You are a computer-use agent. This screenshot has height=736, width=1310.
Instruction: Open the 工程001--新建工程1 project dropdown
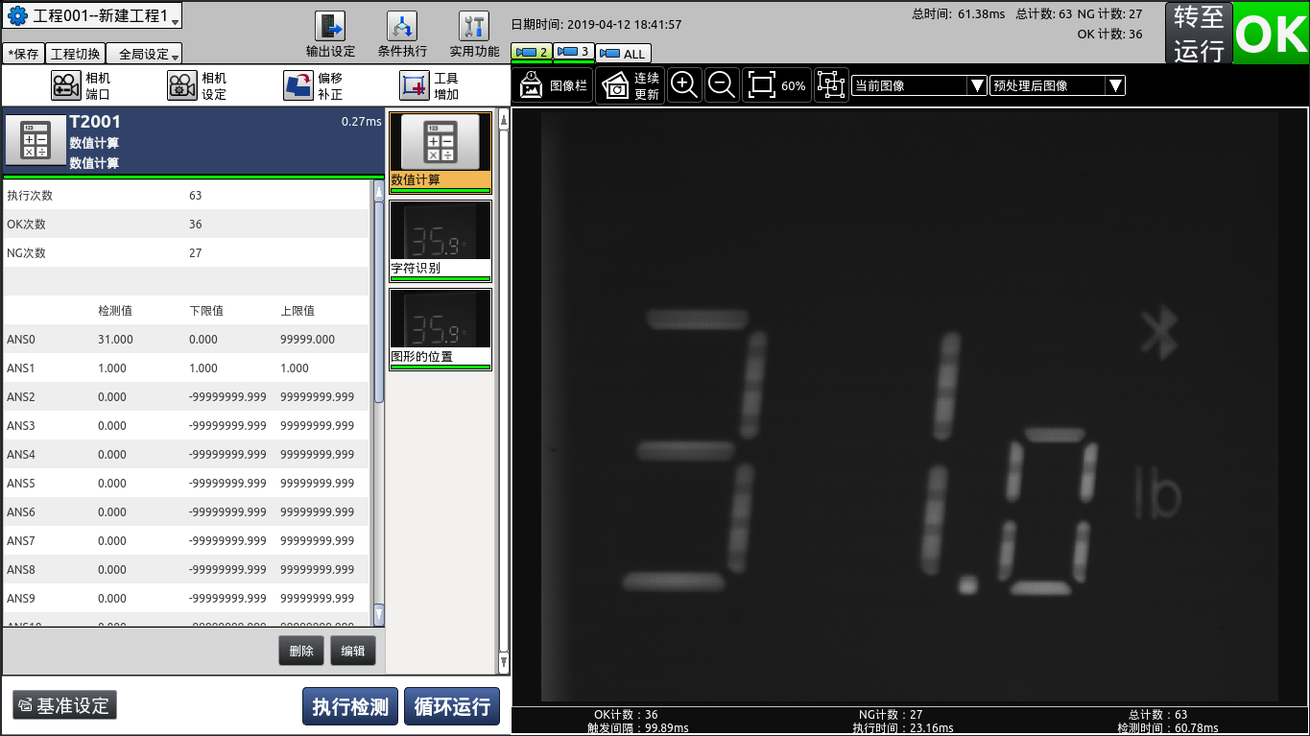click(93, 16)
